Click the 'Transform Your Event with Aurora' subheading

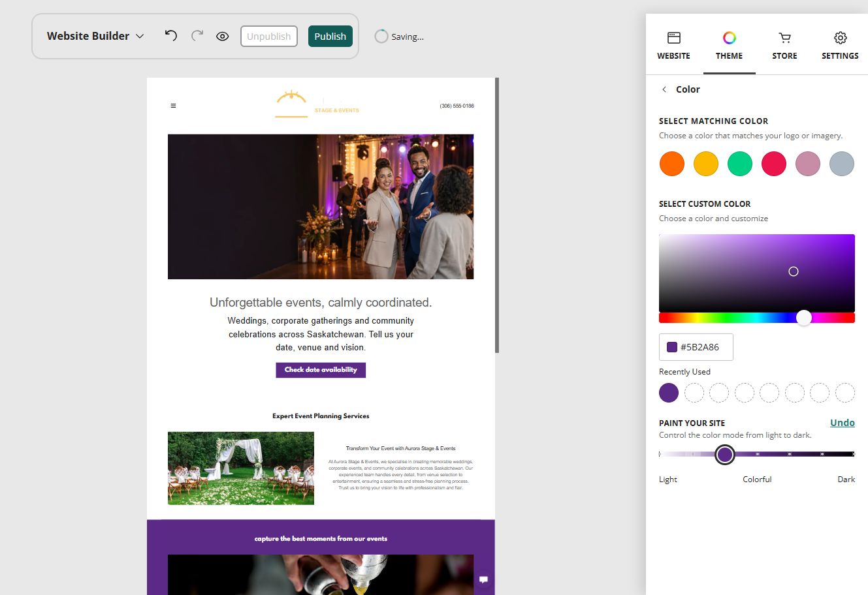point(400,449)
